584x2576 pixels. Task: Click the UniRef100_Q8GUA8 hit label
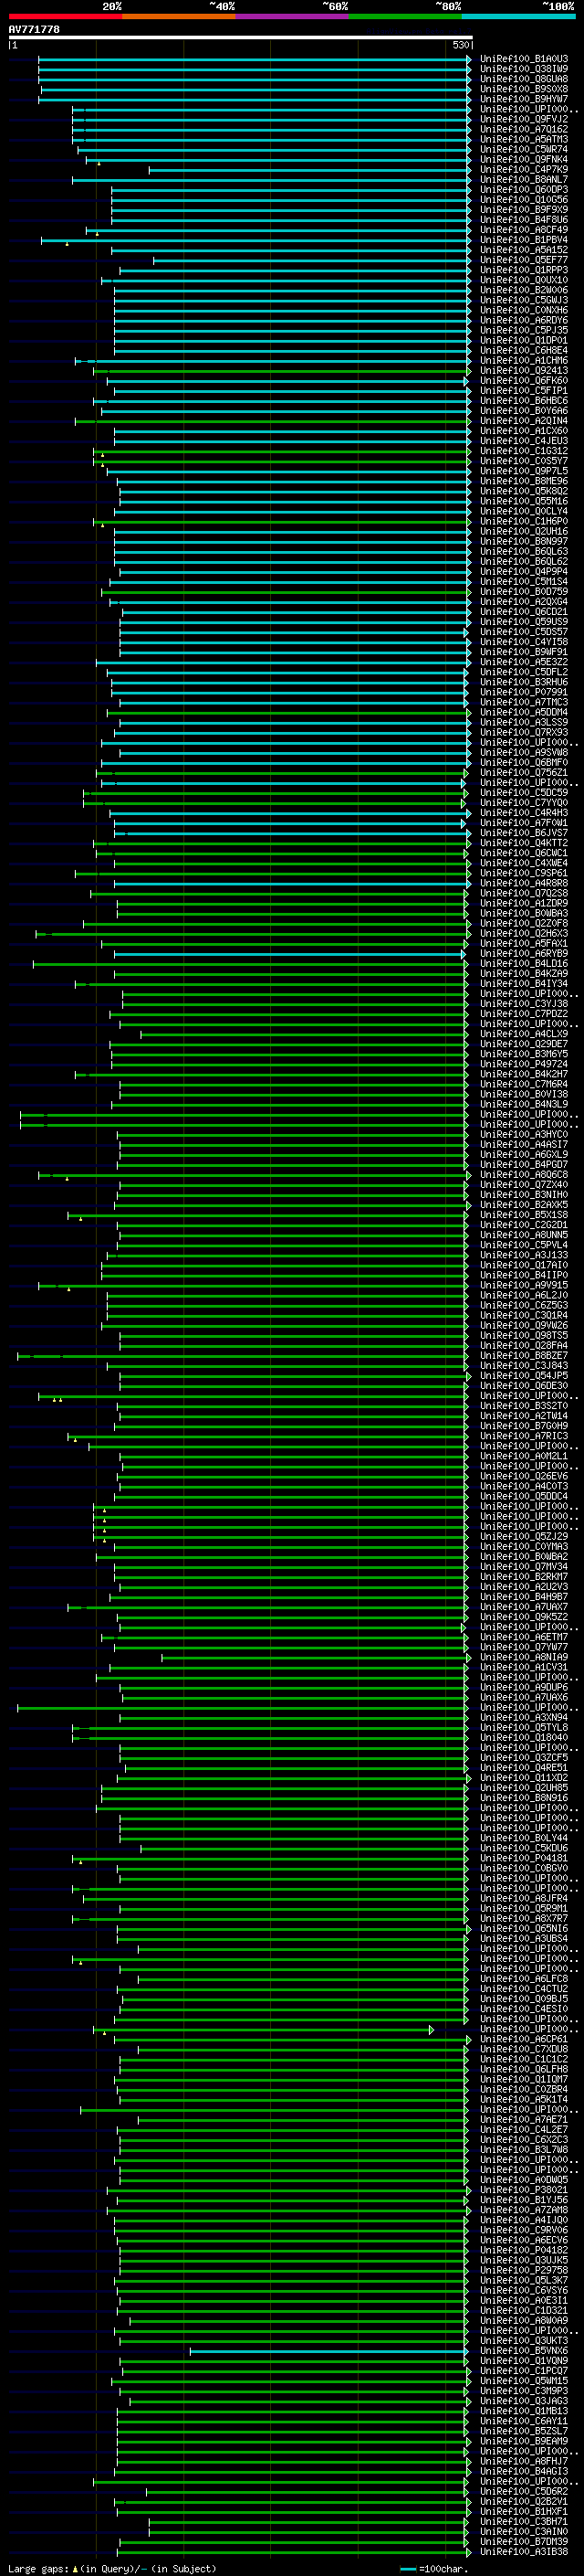524,79
